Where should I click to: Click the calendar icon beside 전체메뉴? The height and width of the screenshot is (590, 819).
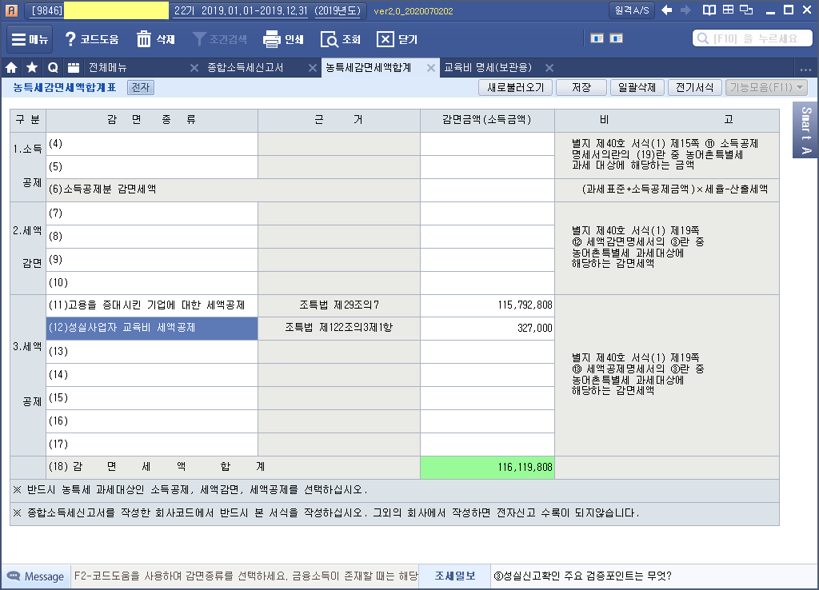tap(74, 67)
